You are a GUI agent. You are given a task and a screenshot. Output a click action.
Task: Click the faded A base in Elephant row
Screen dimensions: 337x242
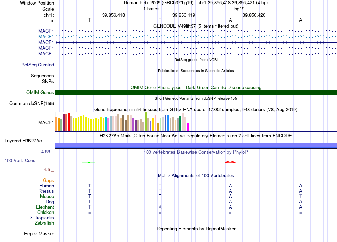160,207
